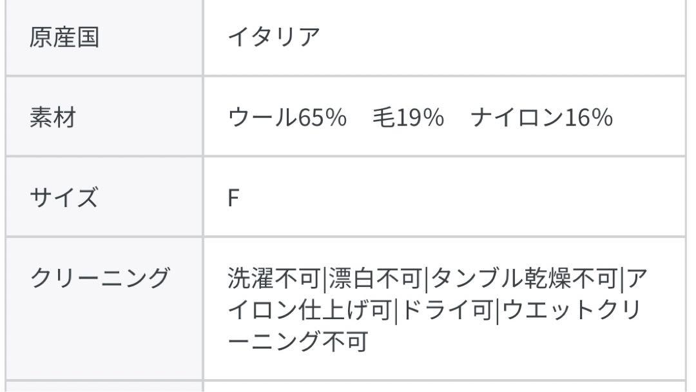Click the ウール65% material text
This screenshot has height=392, width=696.
pyautogui.click(x=287, y=117)
